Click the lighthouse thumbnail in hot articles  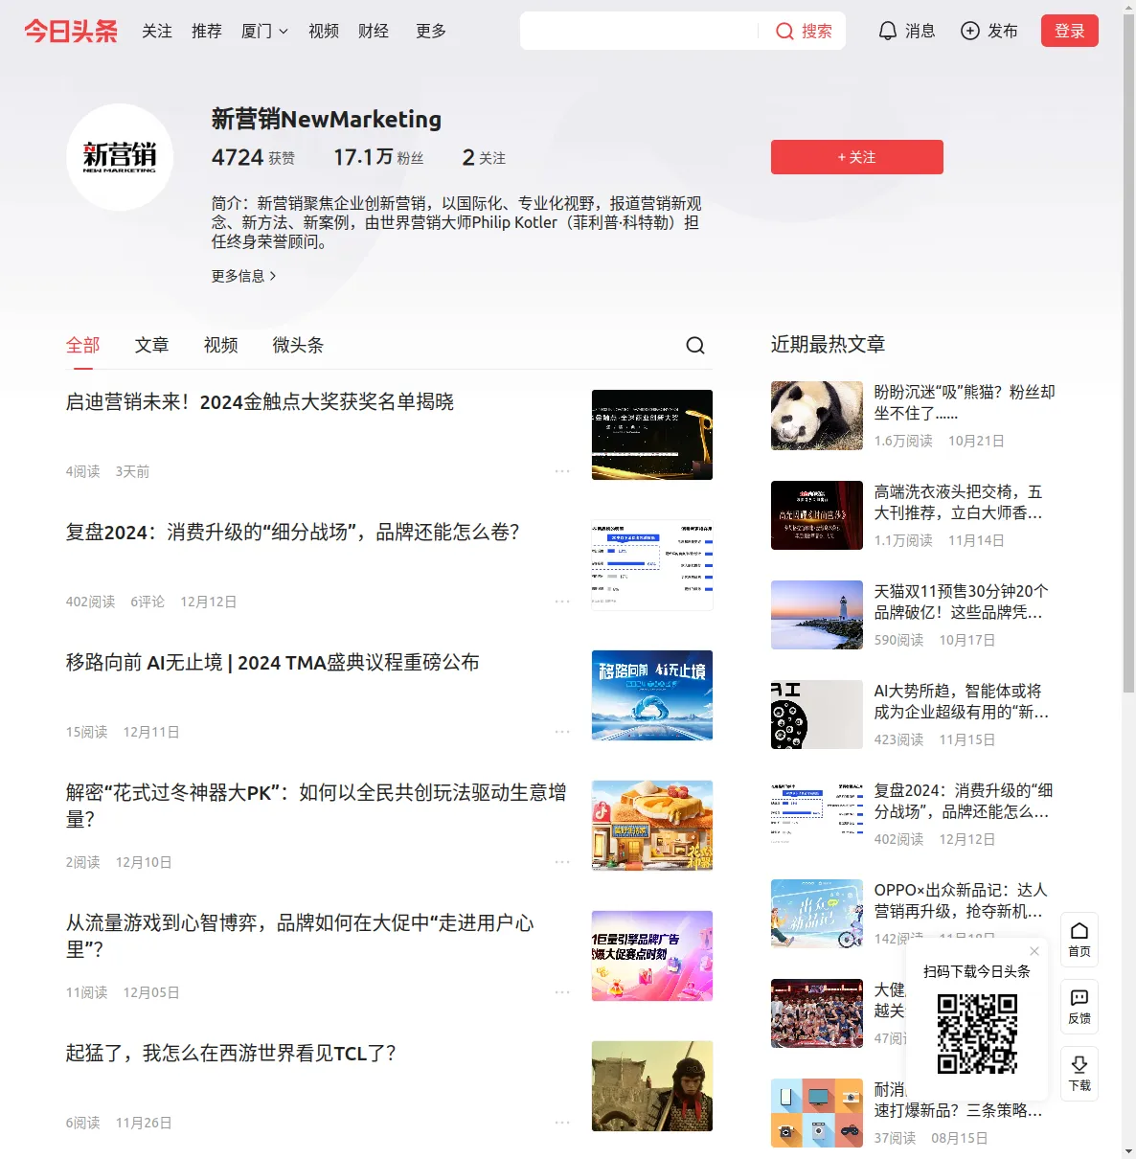pyautogui.click(x=817, y=615)
